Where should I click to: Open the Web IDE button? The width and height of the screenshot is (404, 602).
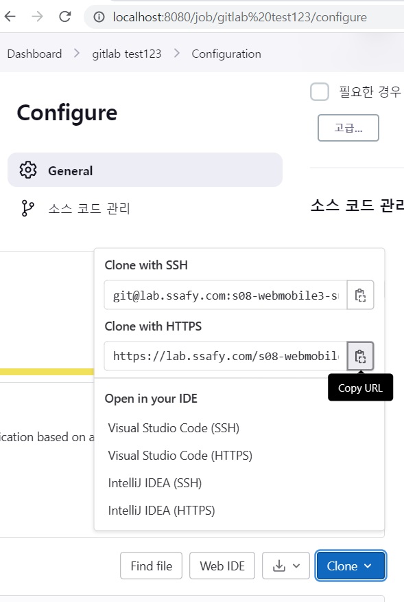pos(222,566)
